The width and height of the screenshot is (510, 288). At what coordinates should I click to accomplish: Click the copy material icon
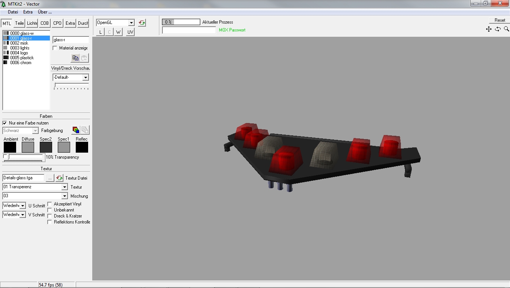point(75,58)
